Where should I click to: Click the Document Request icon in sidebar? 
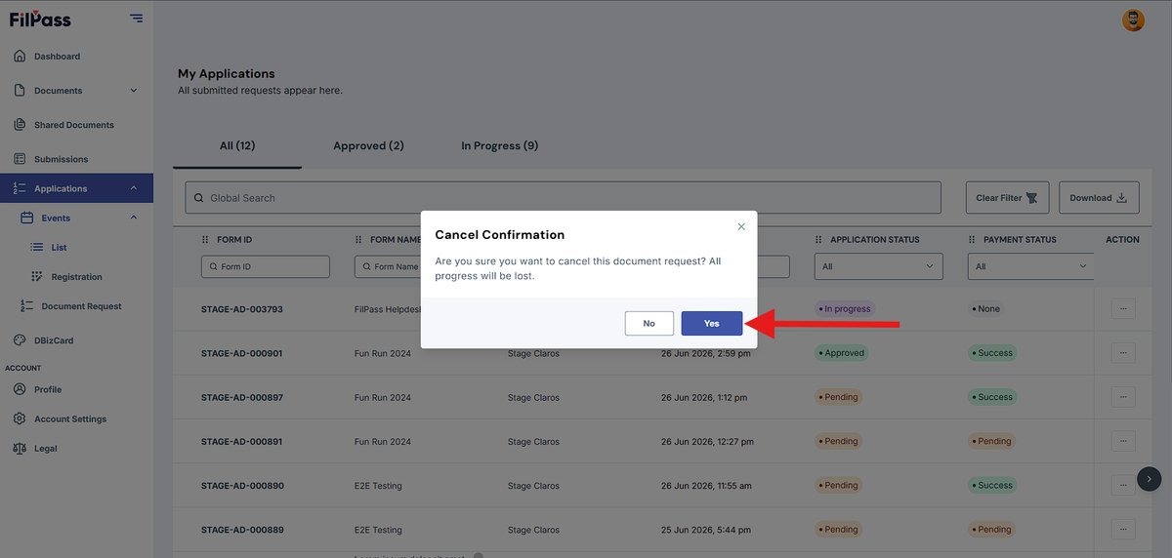(27, 306)
